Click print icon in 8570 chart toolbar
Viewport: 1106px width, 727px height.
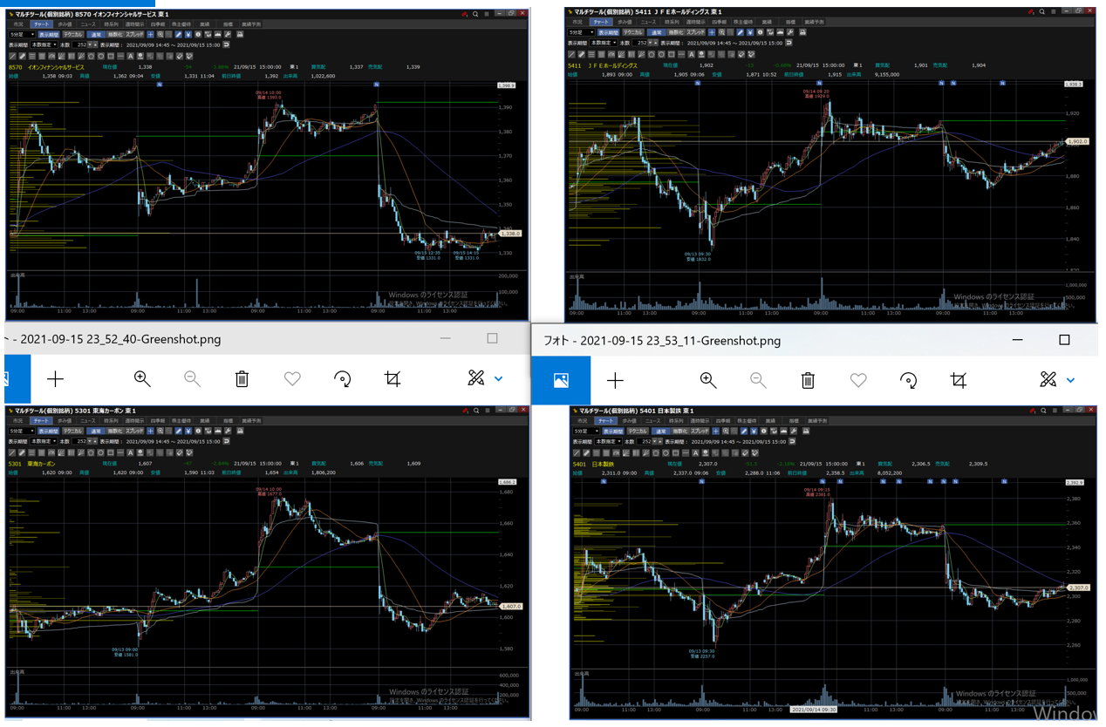click(240, 35)
